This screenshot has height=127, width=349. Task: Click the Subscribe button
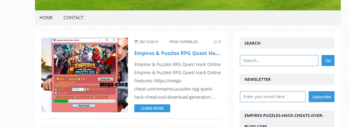point(321,97)
